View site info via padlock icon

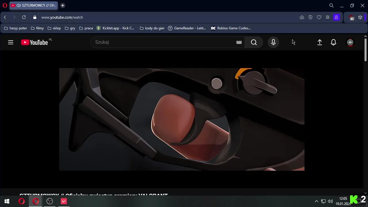35,17
